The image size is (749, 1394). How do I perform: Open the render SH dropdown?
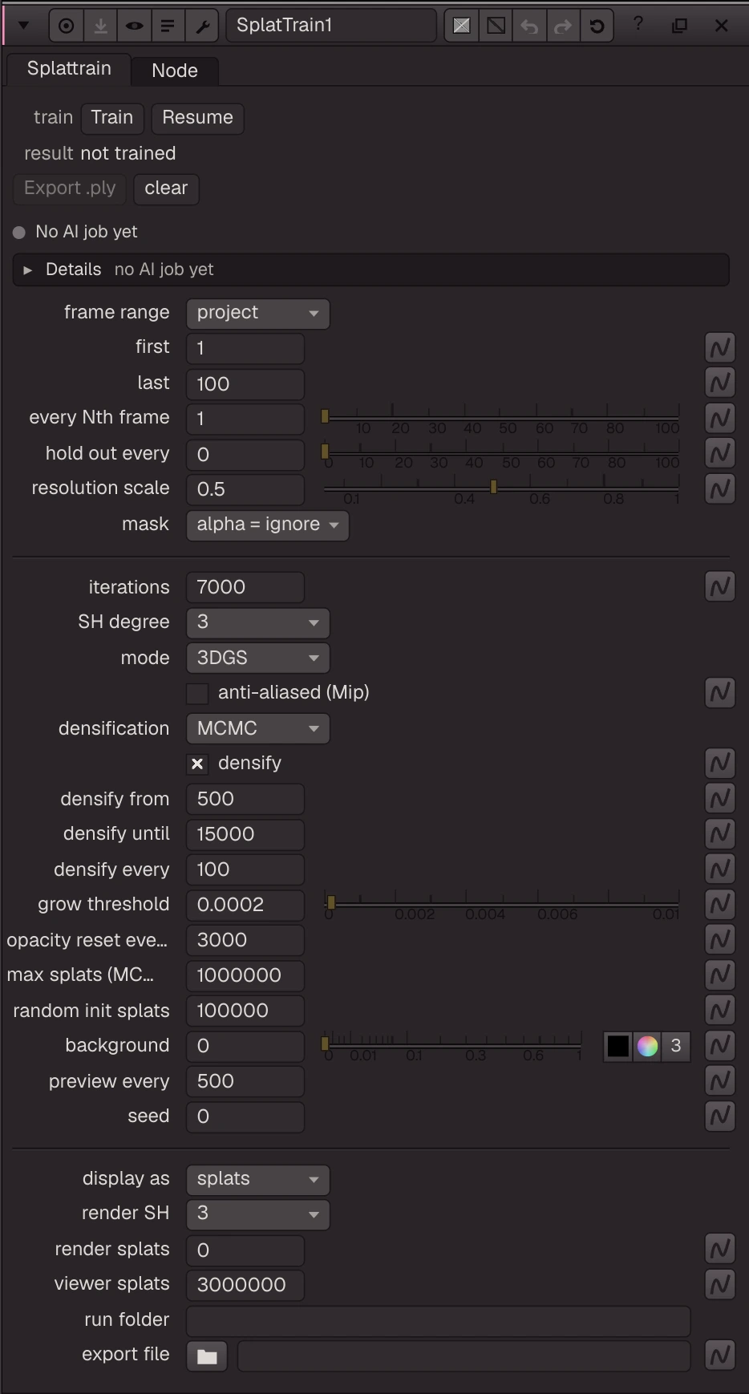click(257, 1214)
